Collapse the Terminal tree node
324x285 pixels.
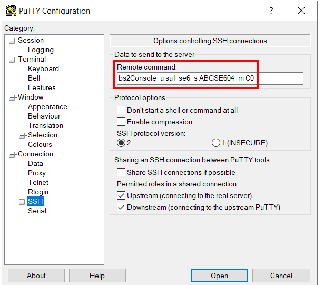[x=13, y=60]
